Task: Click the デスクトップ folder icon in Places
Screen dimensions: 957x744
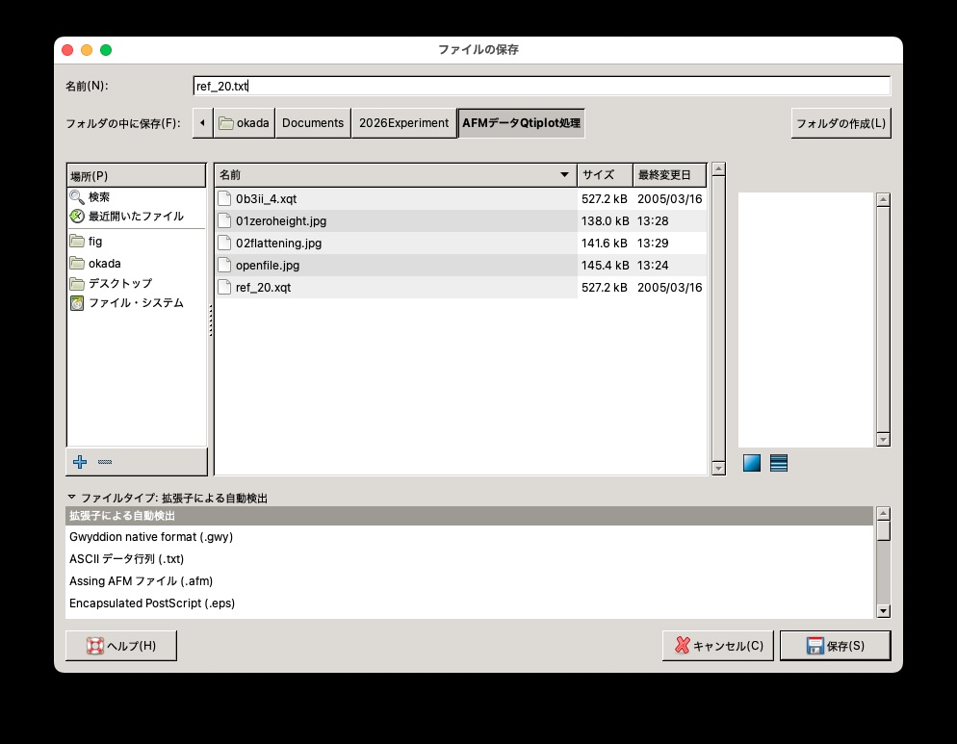Action: point(77,284)
